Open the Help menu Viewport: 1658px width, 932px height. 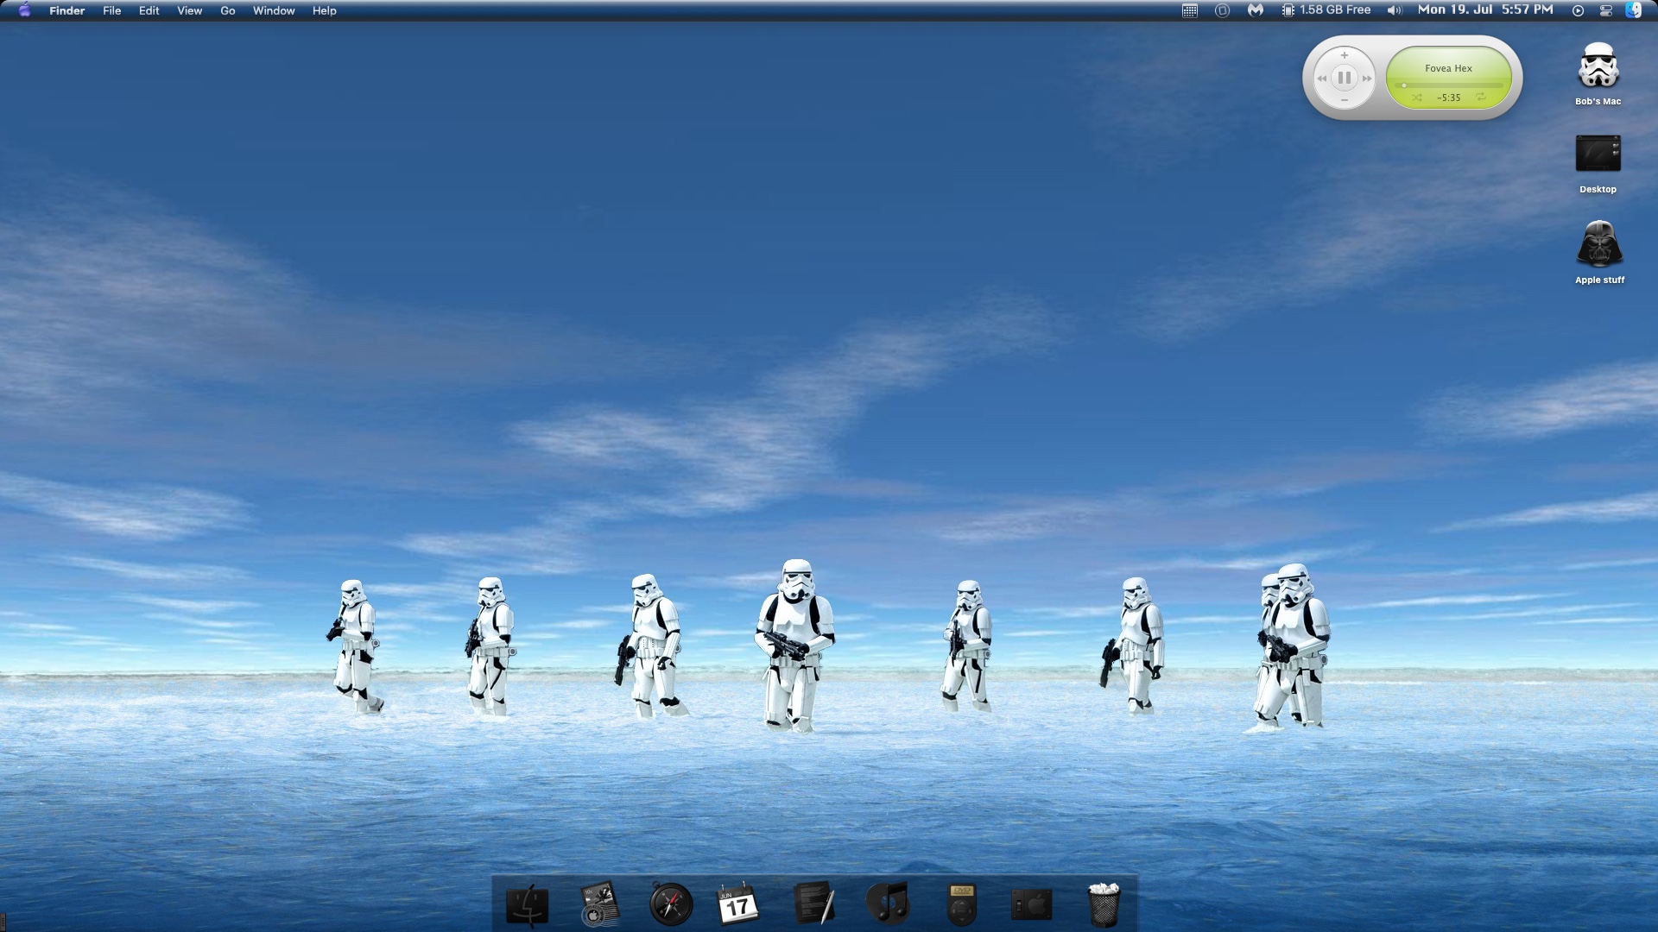pos(324,10)
